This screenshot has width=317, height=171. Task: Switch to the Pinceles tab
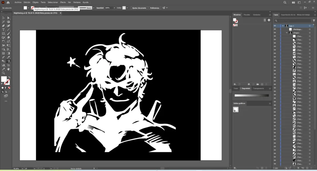247,15
